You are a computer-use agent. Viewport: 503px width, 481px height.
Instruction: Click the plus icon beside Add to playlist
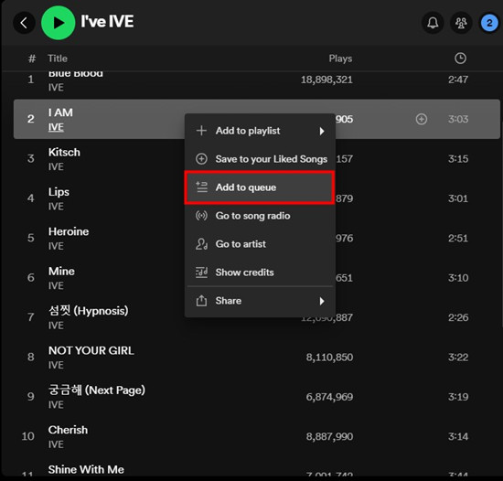[201, 131]
